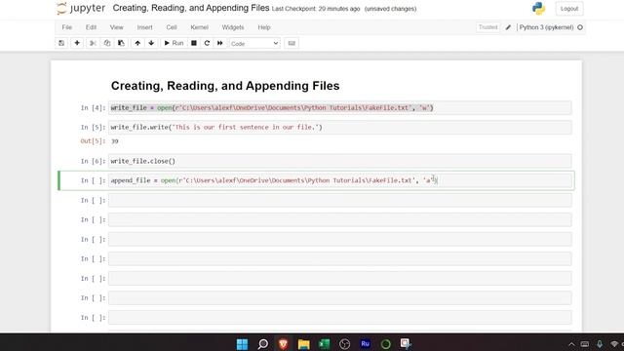This screenshot has height=351, width=624.
Task: Move selected cell down with the arrow icon
Action: [x=151, y=43]
